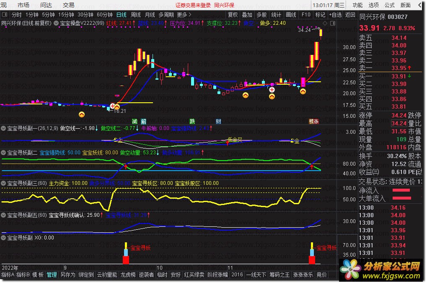427x283 pixels.
Task: Click the 财 event marker
Action: pyautogui.click(x=218, y=121)
